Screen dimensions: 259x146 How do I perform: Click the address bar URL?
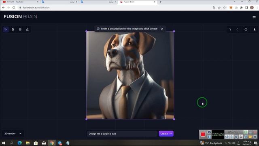pyautogui.click(x=36, y=8)
